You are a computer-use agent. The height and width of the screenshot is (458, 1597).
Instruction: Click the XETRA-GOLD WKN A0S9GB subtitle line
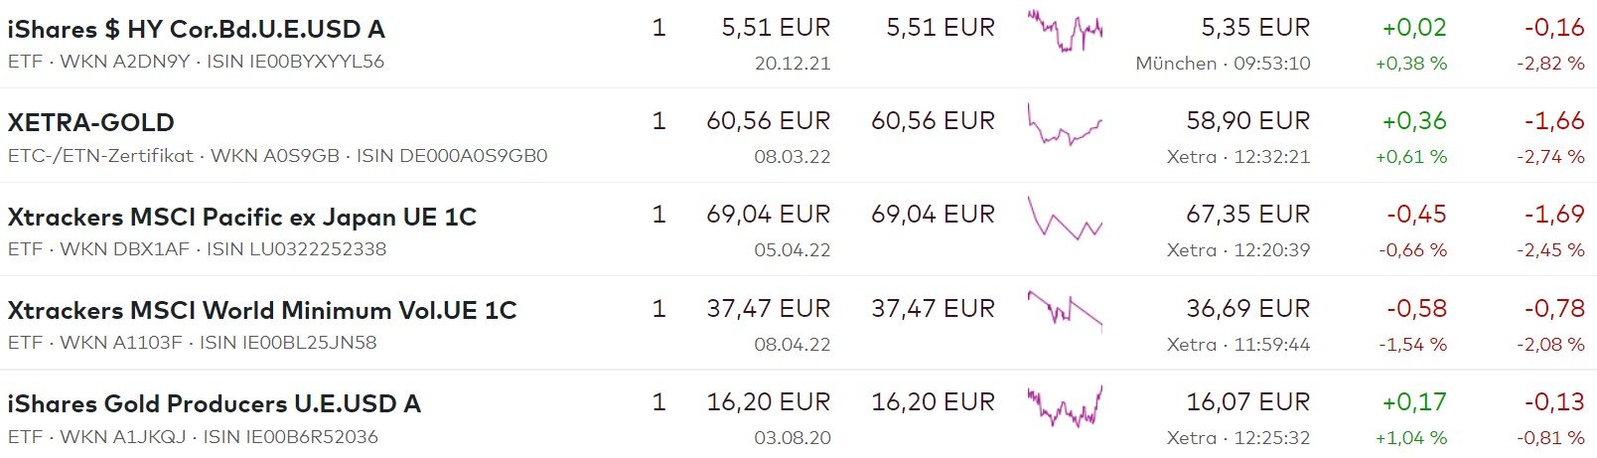point(277,156)
